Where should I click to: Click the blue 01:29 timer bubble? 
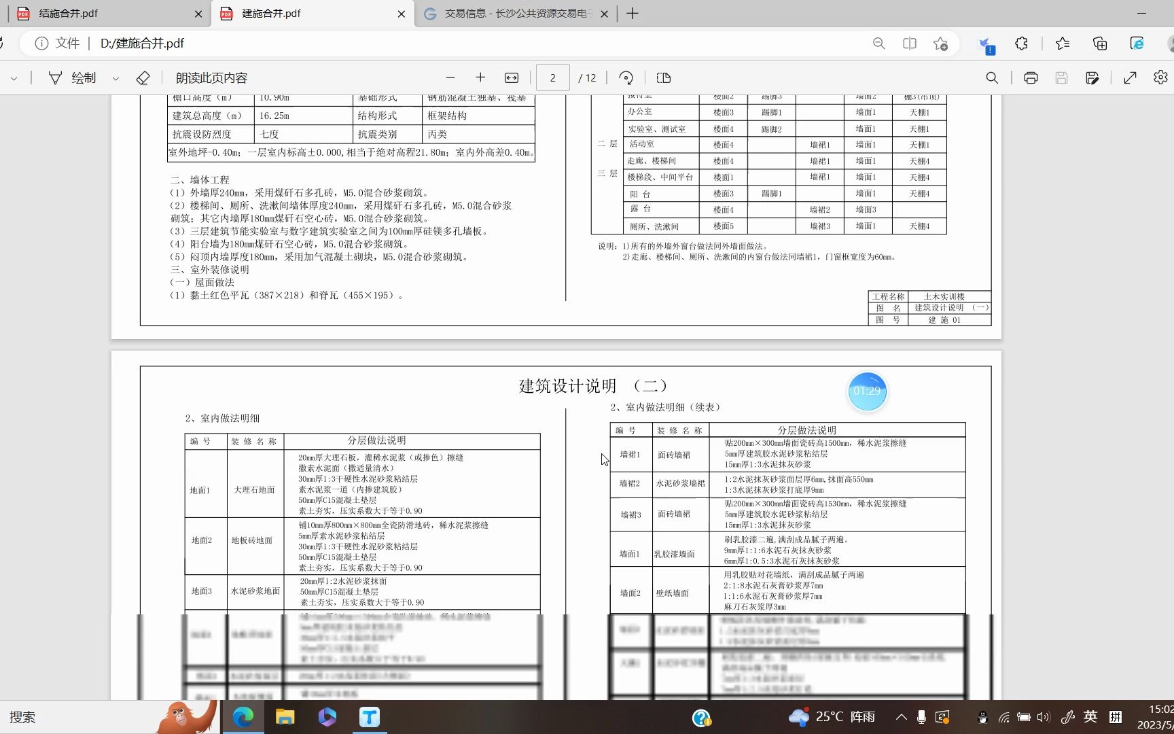[x=867, y=391]
